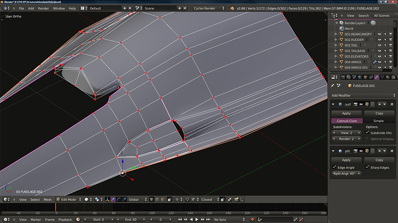Open the Window menu
Image resolution: width=398 pixels, height=223 pixels.
59,9
